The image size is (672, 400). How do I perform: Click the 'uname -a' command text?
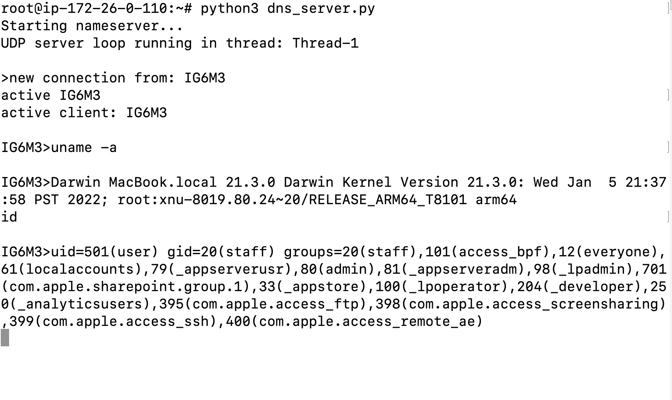[x=84, y=147]
